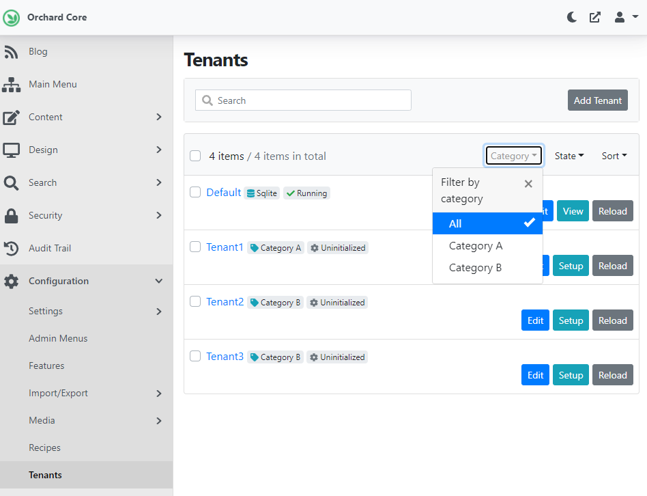647x496 pixels.
Task: Click the Audit Trail history icon
Action: (x=11, y=249)
